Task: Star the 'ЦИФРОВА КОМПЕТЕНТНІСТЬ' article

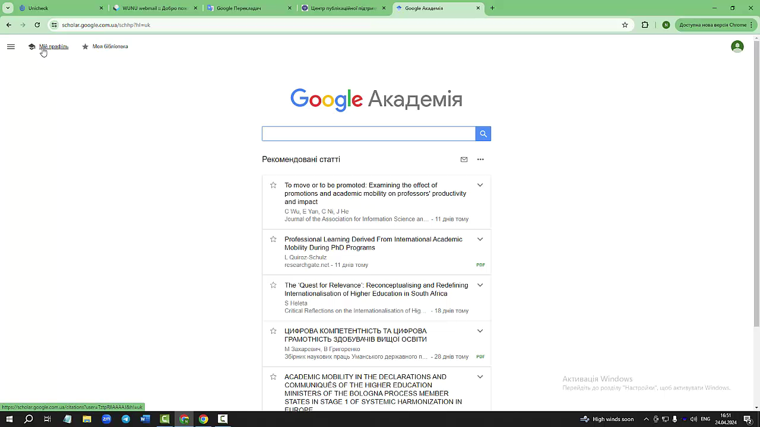Action: click(273, 330)
